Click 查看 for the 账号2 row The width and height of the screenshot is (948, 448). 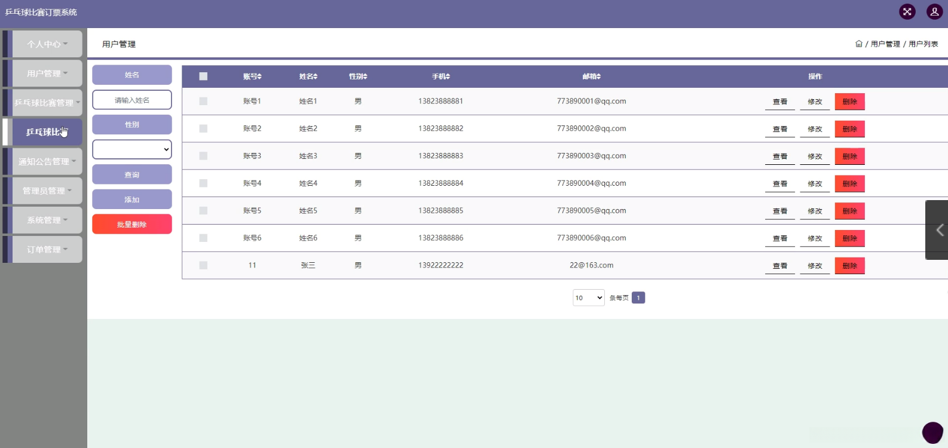click(780, 129)
